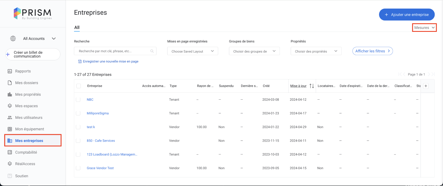Click the Rapports chart icon in sidebar
Screen dimensions: 443x186
click(x=10, y=71)
